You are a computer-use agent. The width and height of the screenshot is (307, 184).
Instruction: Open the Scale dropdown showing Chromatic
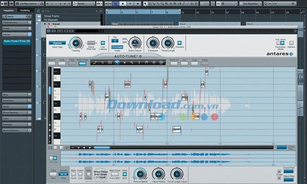click(117, 47)
